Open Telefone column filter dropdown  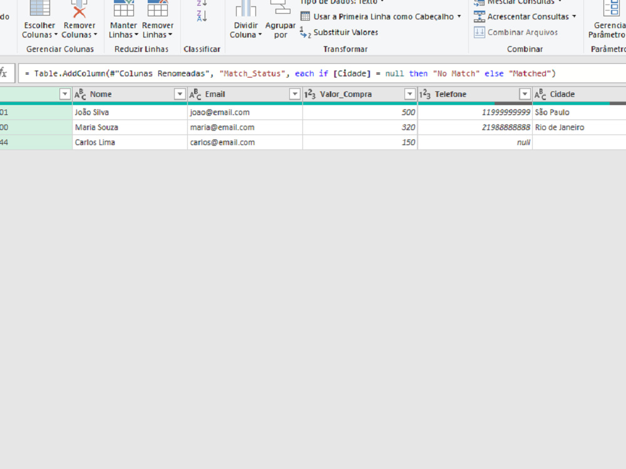coord(525,94)
